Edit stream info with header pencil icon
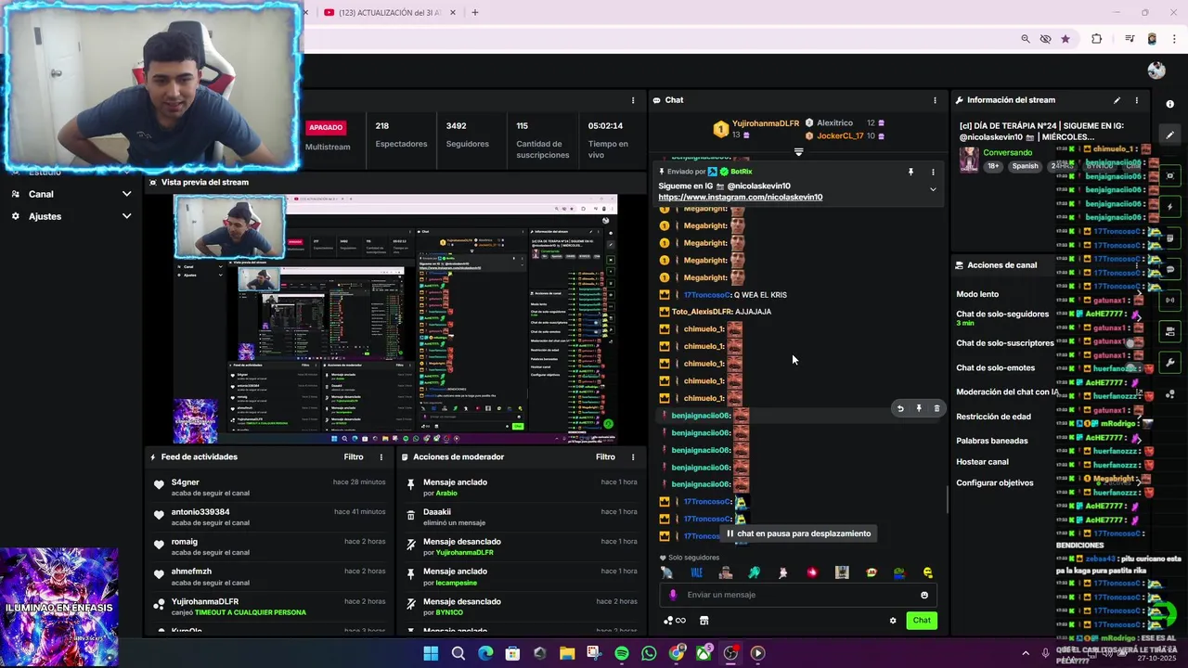The image size is (1188, 668). click(x=1117, y=100)
